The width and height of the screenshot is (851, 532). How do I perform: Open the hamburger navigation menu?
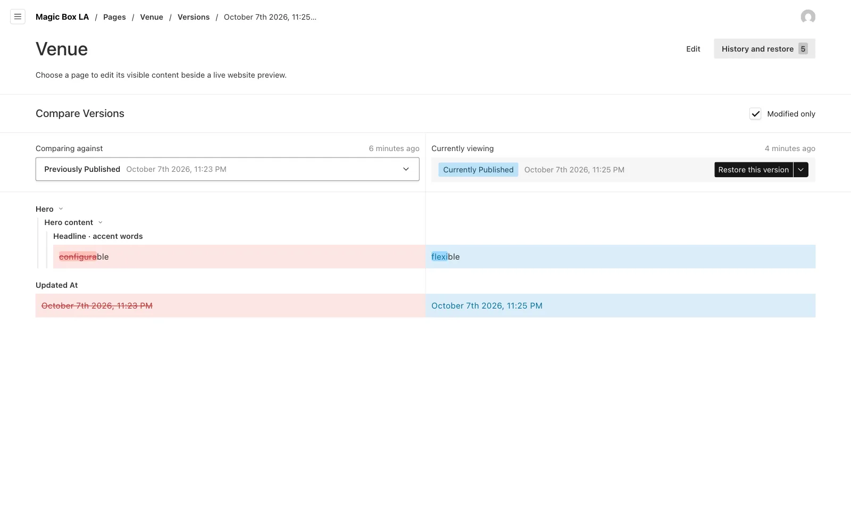(x=18, y=17)
